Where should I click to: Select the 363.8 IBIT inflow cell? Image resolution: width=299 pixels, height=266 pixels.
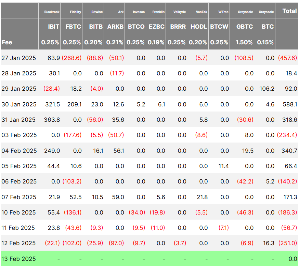[x=52, y=120]
